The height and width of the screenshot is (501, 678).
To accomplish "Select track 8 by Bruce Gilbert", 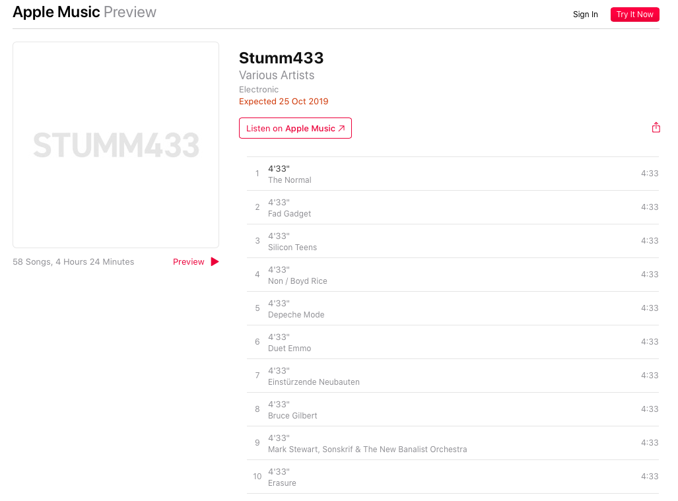I will point(453,410).
